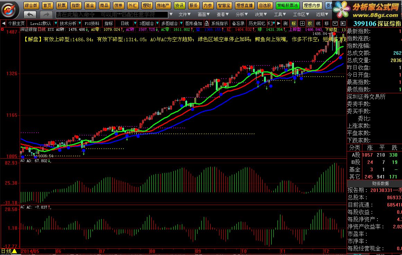Click the 自选股 button

click(x=265, y=5)
